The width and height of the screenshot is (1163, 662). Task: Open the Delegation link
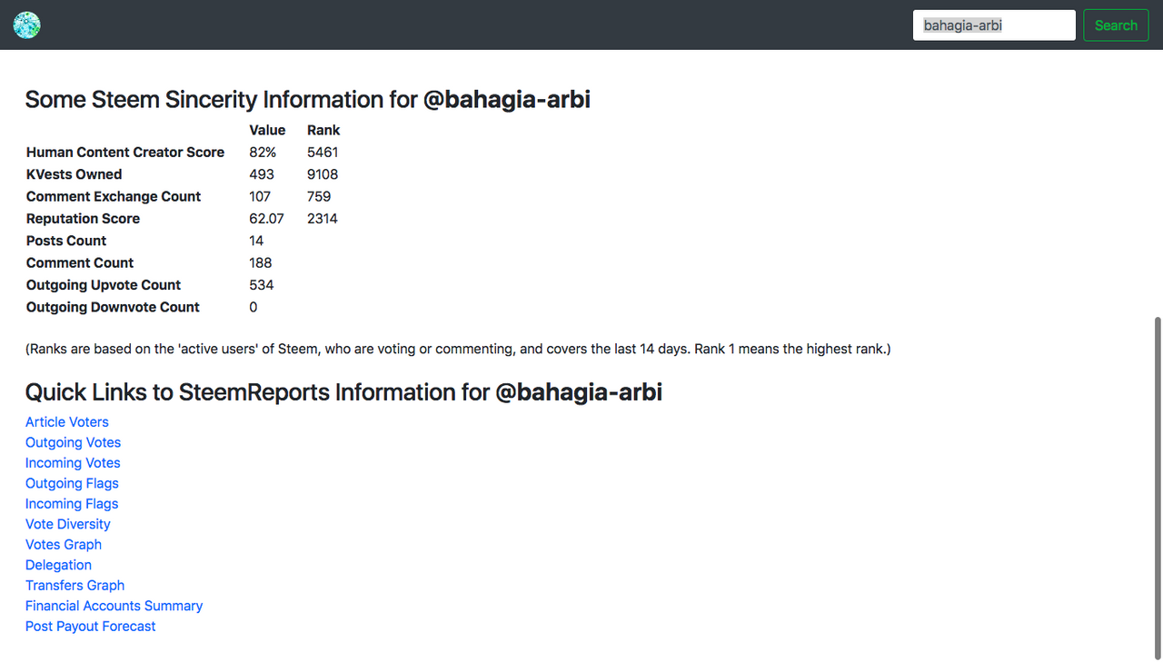pyautogui.click(x=58, y=565)
